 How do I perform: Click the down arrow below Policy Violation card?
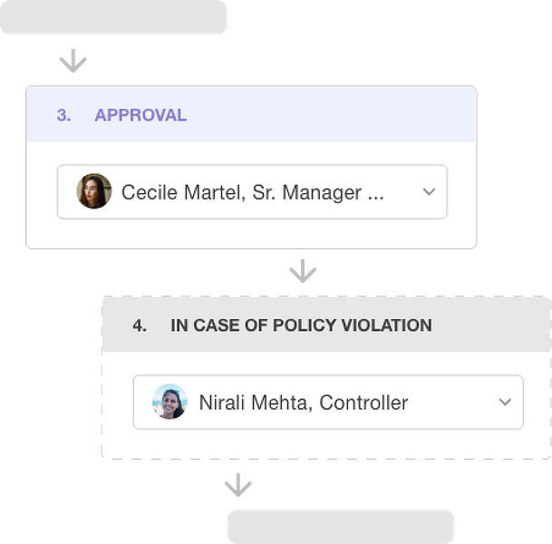point(238,485)
